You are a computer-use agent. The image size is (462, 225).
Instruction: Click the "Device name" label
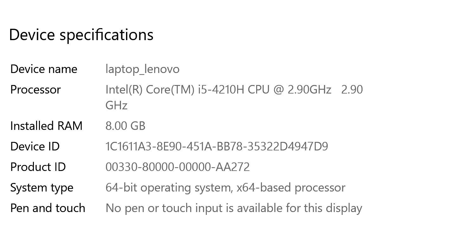click(44, 69)
